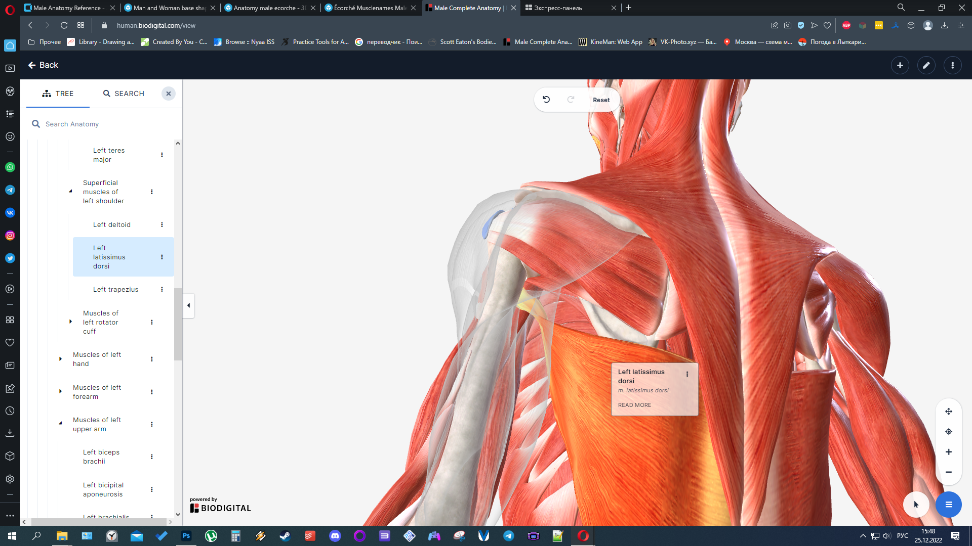
Task: Click the pencil annotate icon
Action: pyautogui.click(x=926, y=65)
